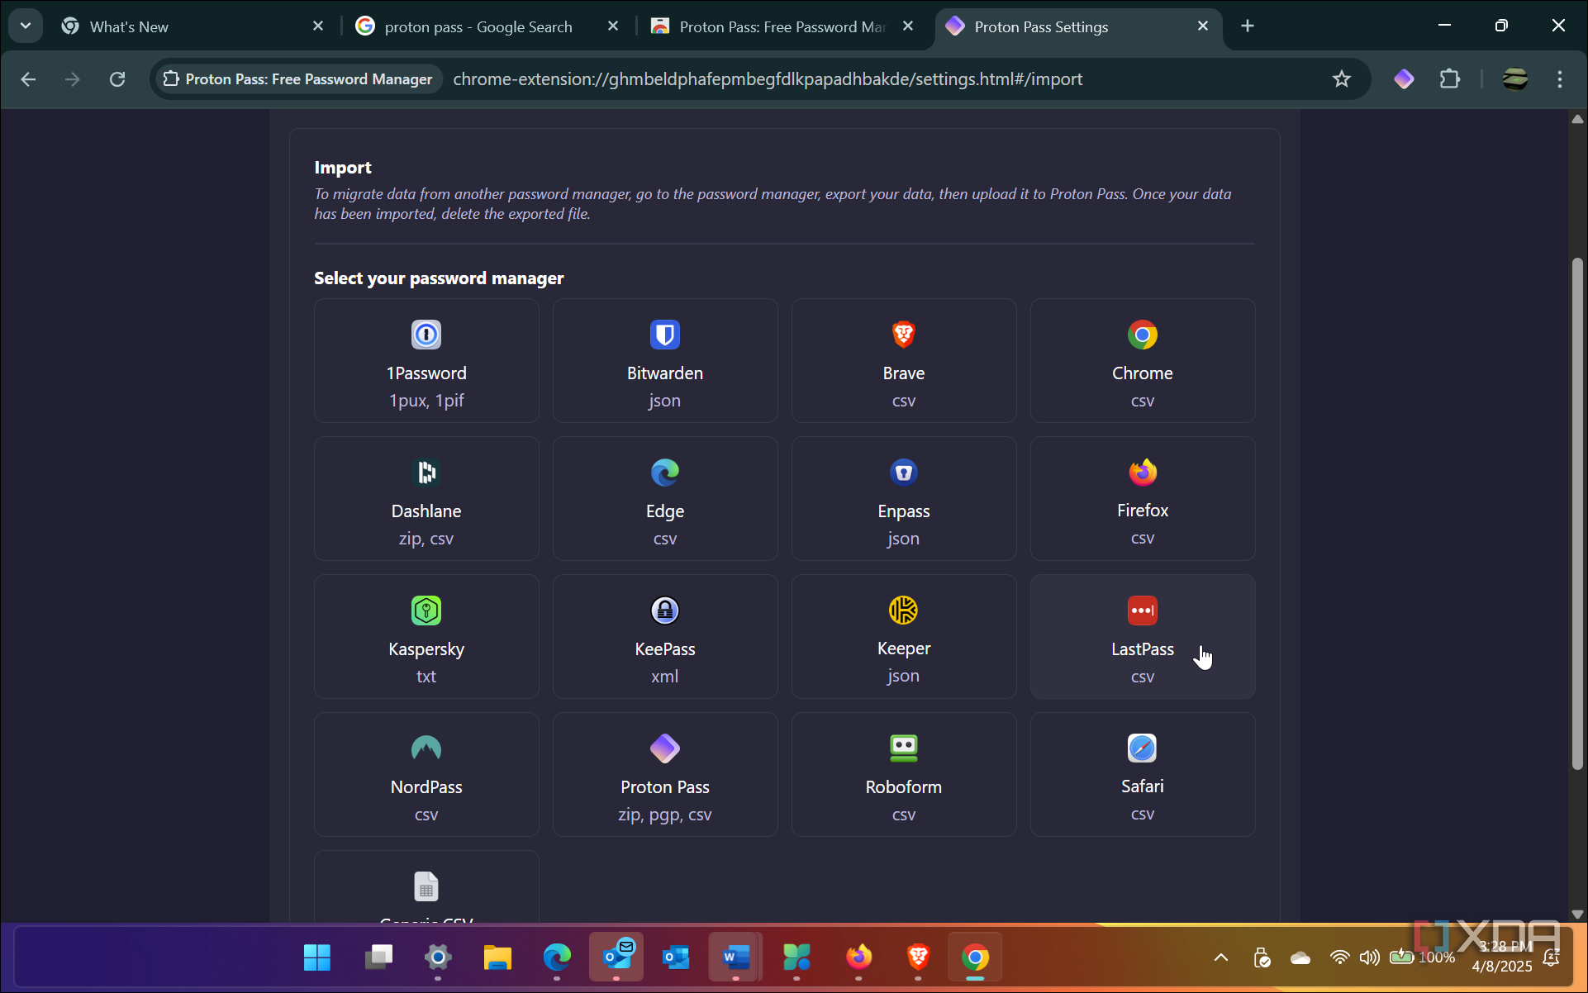Screen dimensions: 1588x993
Task: Expand the tab search dropdown arrow
Action: click(x=26, y=26)
